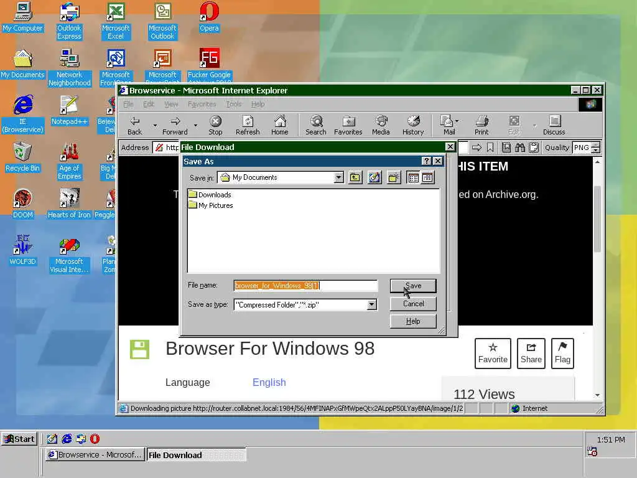This screenshot has height=478, width=637.
Task: Open the Search toolbar icon
Action: point(315,125)
